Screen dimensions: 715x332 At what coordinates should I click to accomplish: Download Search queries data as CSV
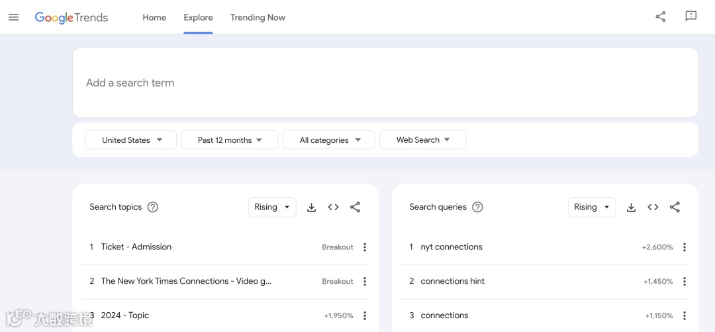click(631, 208)
